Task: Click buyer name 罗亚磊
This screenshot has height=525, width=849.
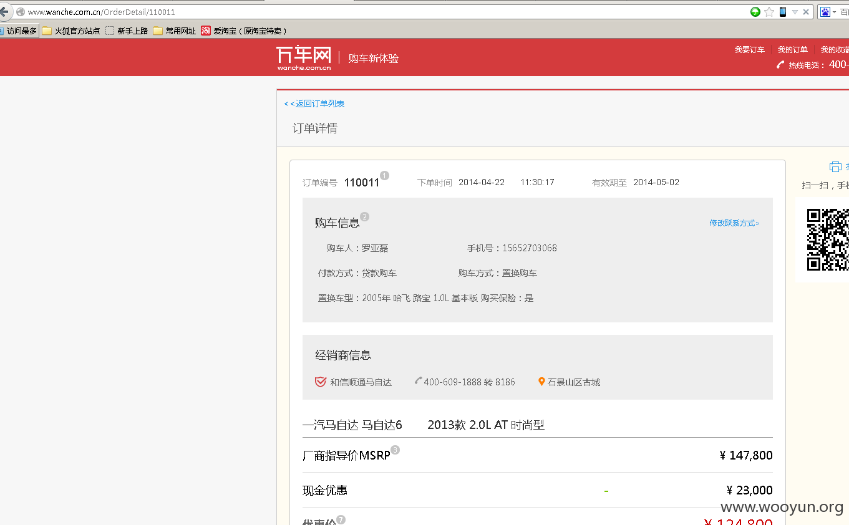Action: coord(375,248)
